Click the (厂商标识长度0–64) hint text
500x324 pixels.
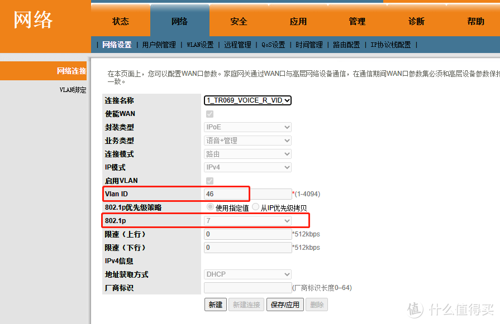(x=322, y=288)
